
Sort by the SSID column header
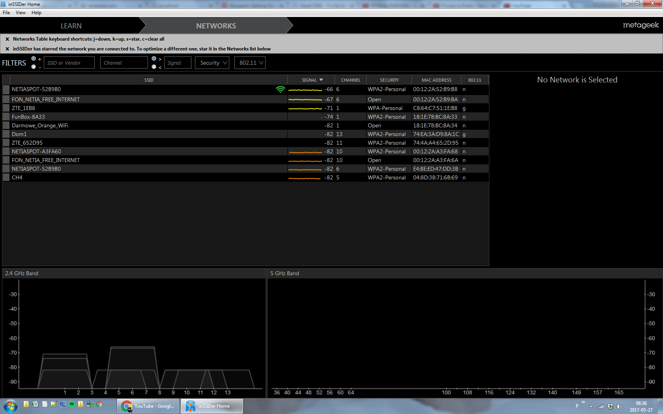click(x=149, y=80)
